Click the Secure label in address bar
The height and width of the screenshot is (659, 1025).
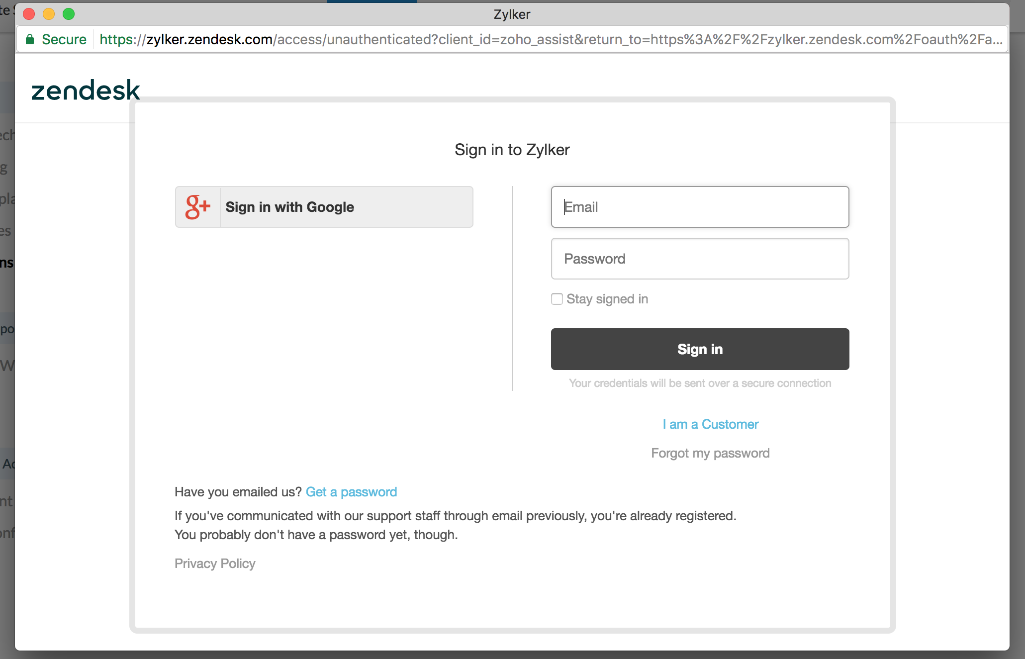click(x=64, y=39)
